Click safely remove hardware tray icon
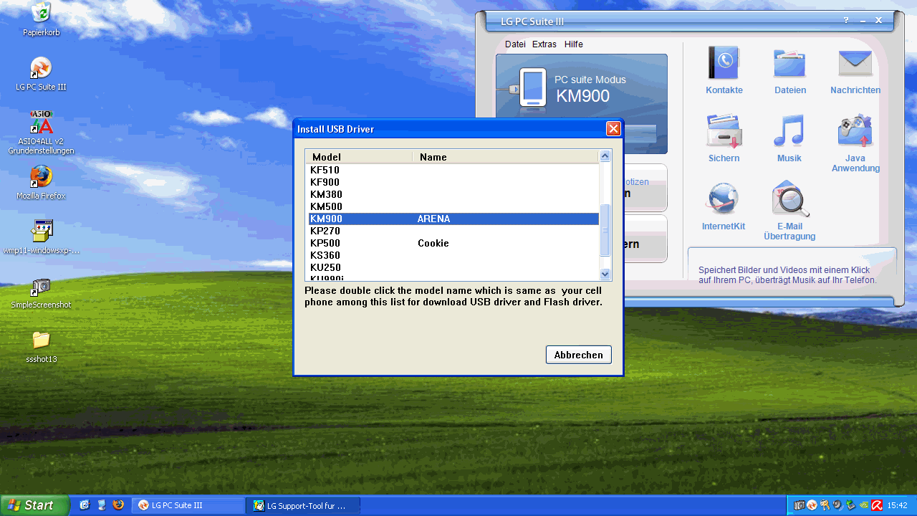The width and height of the screenshot is (917, 516). point(851,505)
